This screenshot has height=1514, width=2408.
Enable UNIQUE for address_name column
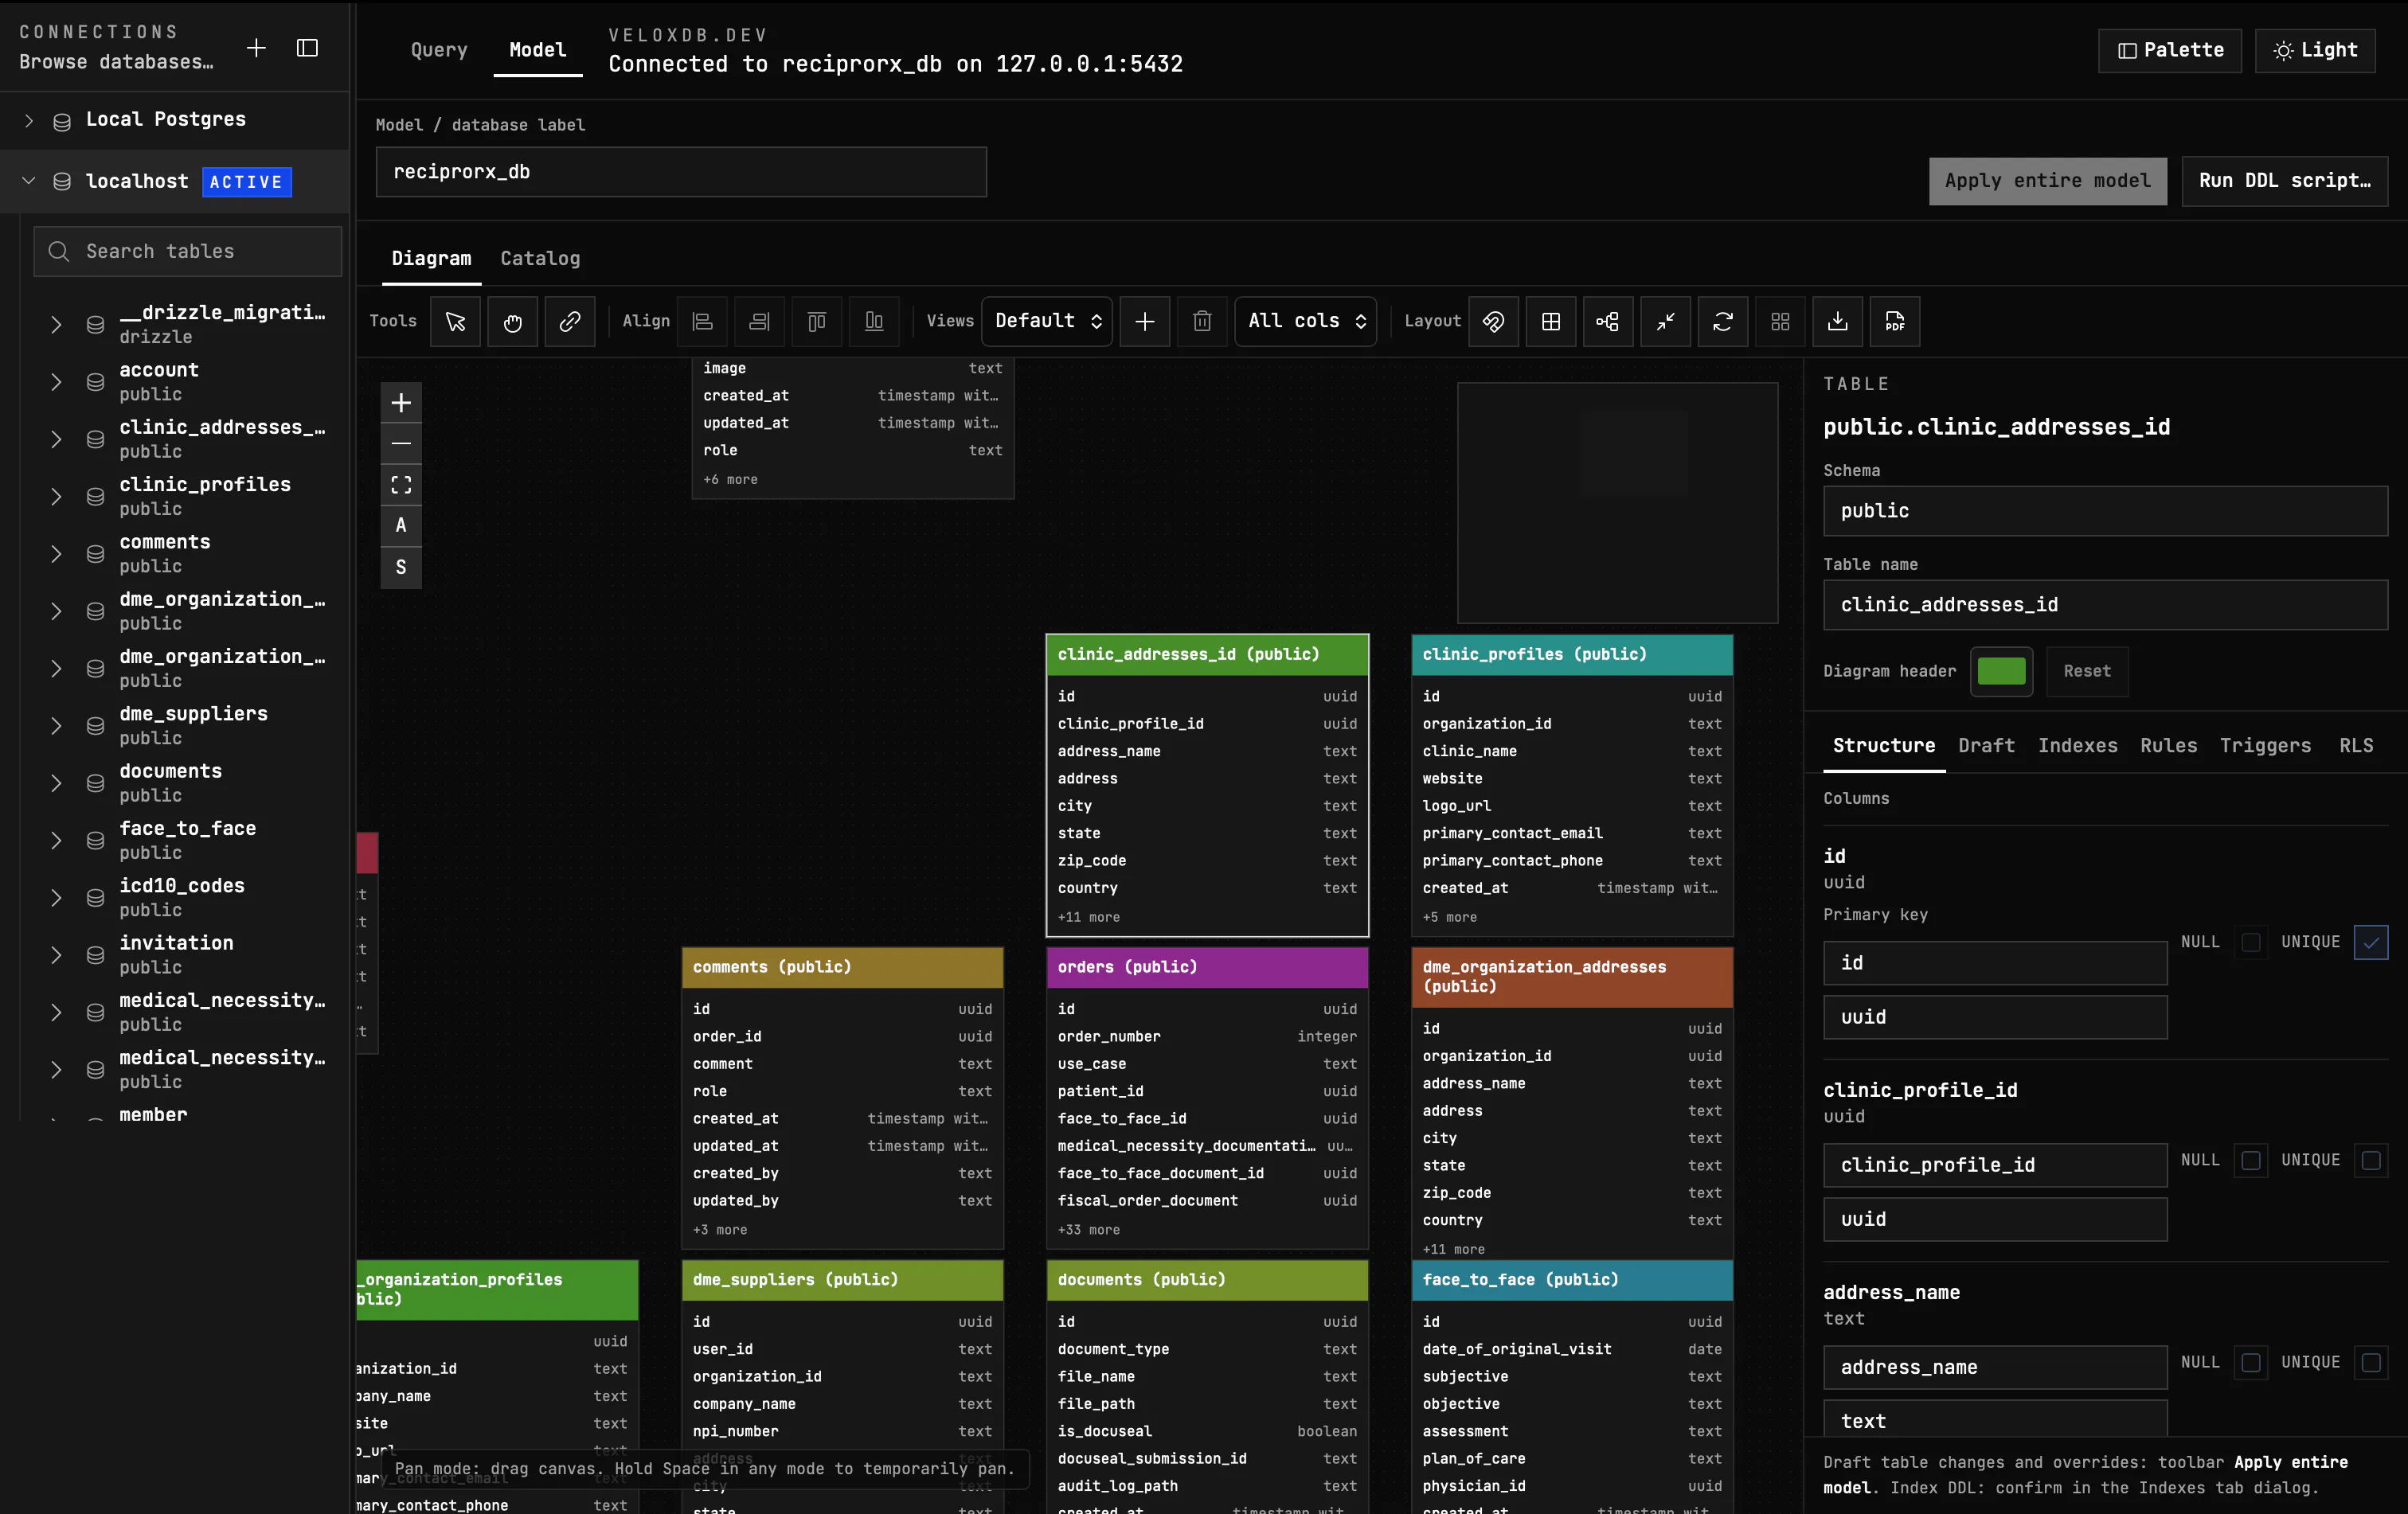click(2371, 1362)
